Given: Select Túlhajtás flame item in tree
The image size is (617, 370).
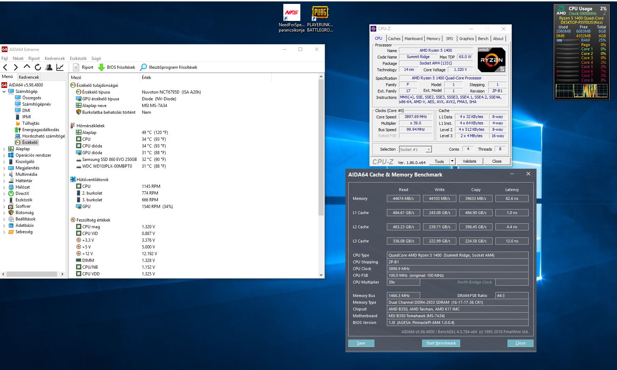Looking at the screenshot, I should 27,123.
